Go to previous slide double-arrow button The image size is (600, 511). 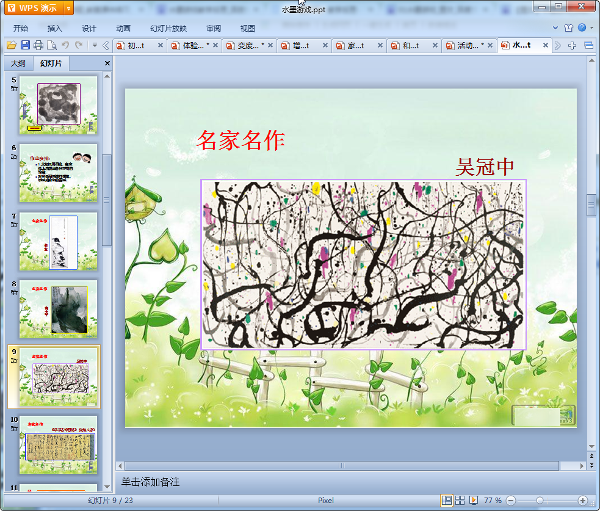[x=591, y=456]
